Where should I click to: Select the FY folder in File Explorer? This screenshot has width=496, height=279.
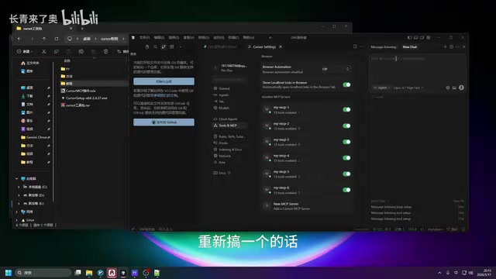(65, 69)
